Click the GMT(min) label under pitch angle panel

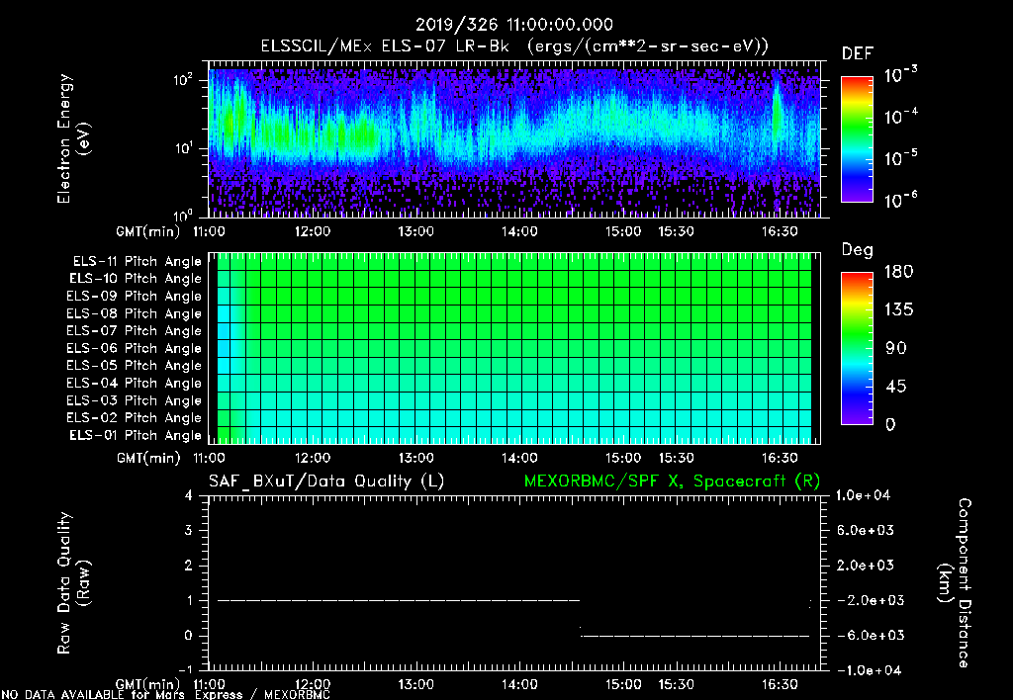148,459
